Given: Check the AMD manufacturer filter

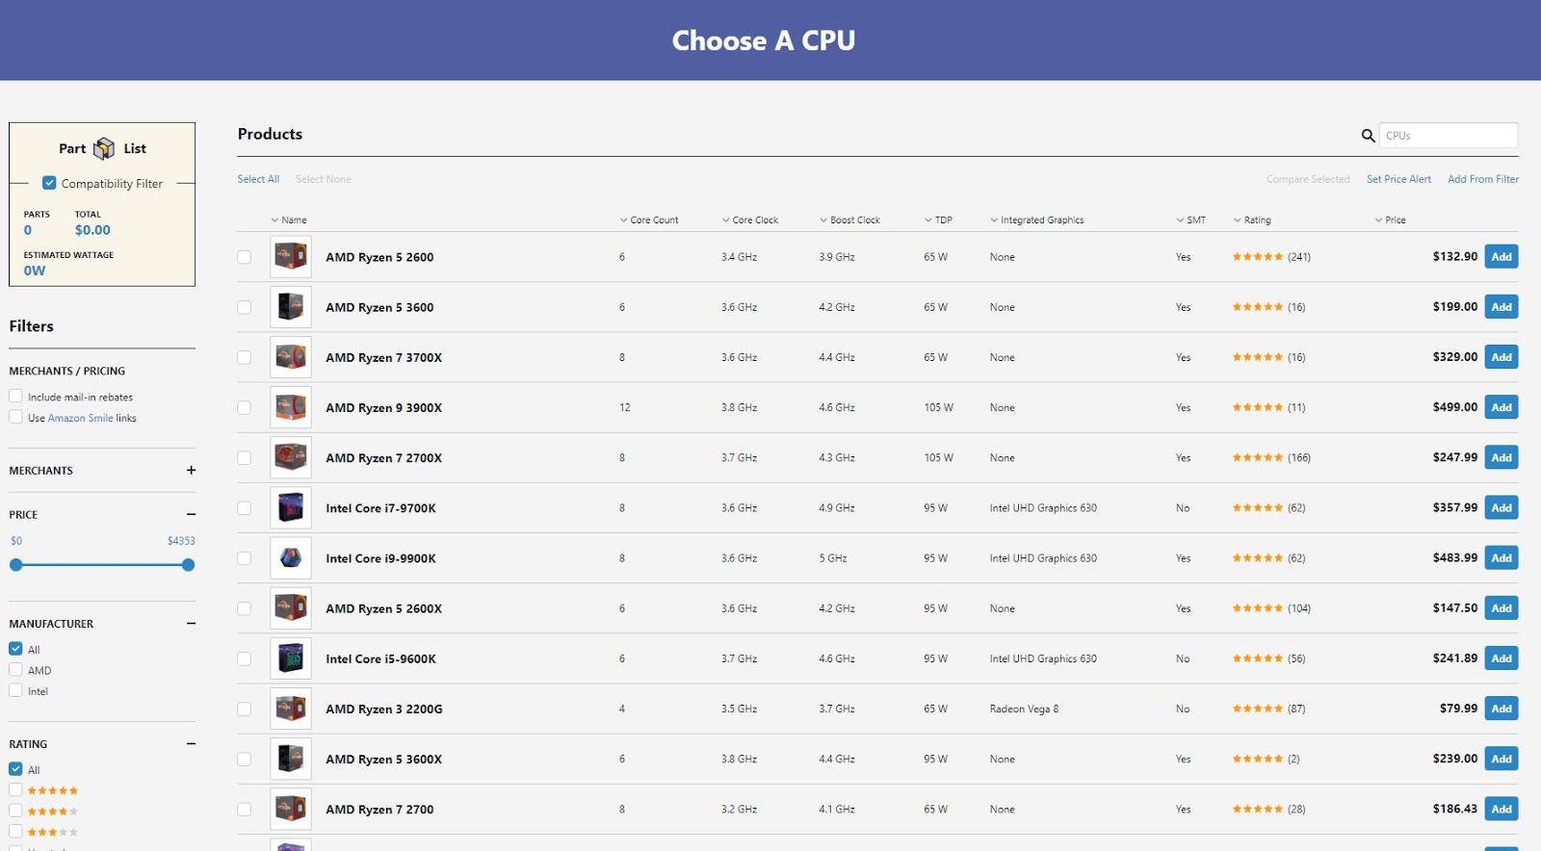Looking at the screenshot, I should (x=16, y=670).
